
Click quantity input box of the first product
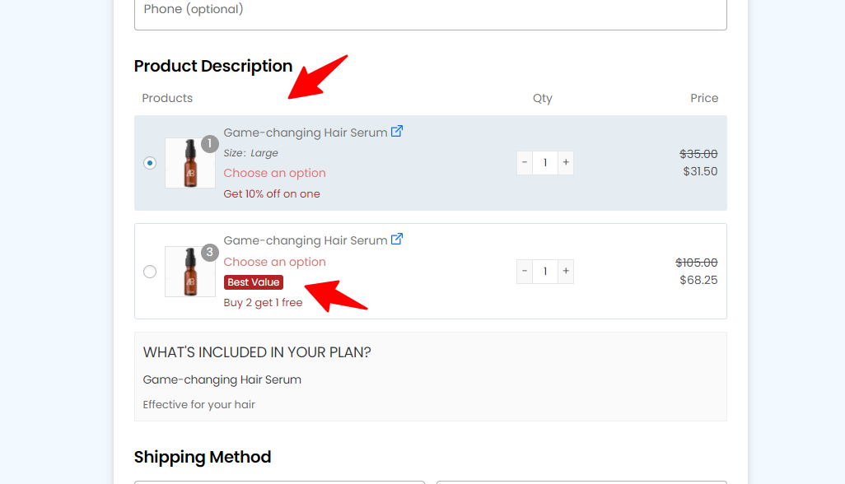544,162
